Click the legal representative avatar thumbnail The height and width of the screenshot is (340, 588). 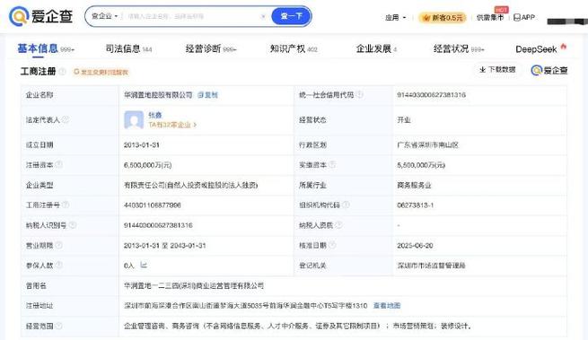[x=134, y=120]
